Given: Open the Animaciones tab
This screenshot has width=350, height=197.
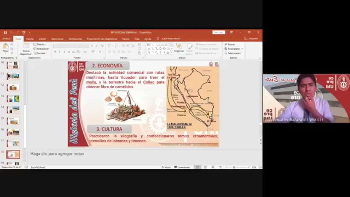Looking at the screenshot, I should point(75,39).
